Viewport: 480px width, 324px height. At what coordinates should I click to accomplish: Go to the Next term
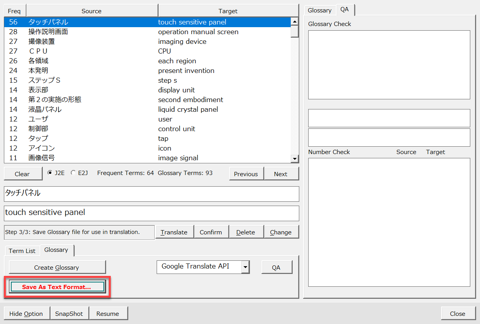click(x=281, y=174)
